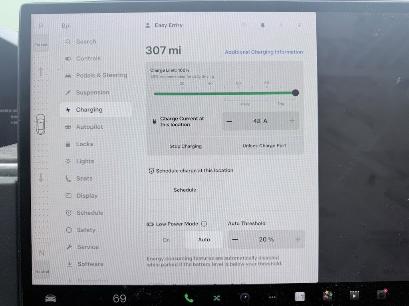Tap the charge limit slider handle
Image resolution: width=409 pixels, height=306 pixels.
click(295, 93)
